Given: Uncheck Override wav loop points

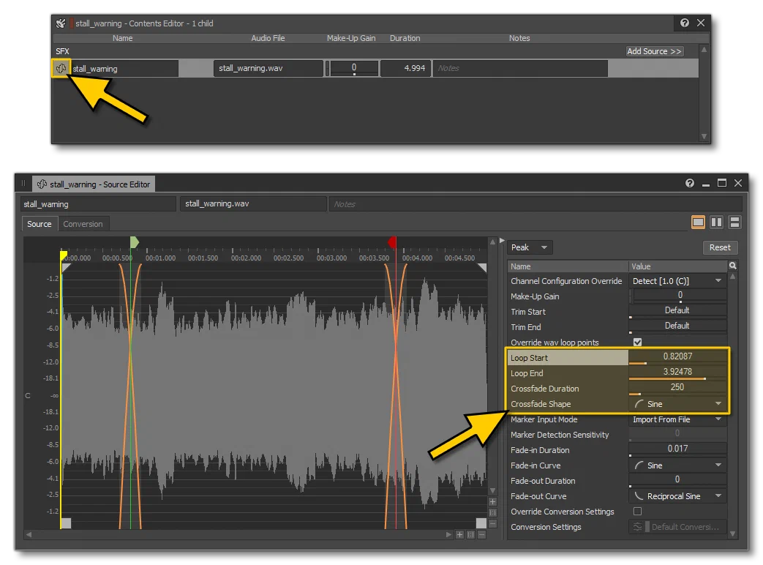Looking at the screenshot, I should coord(637,342).
